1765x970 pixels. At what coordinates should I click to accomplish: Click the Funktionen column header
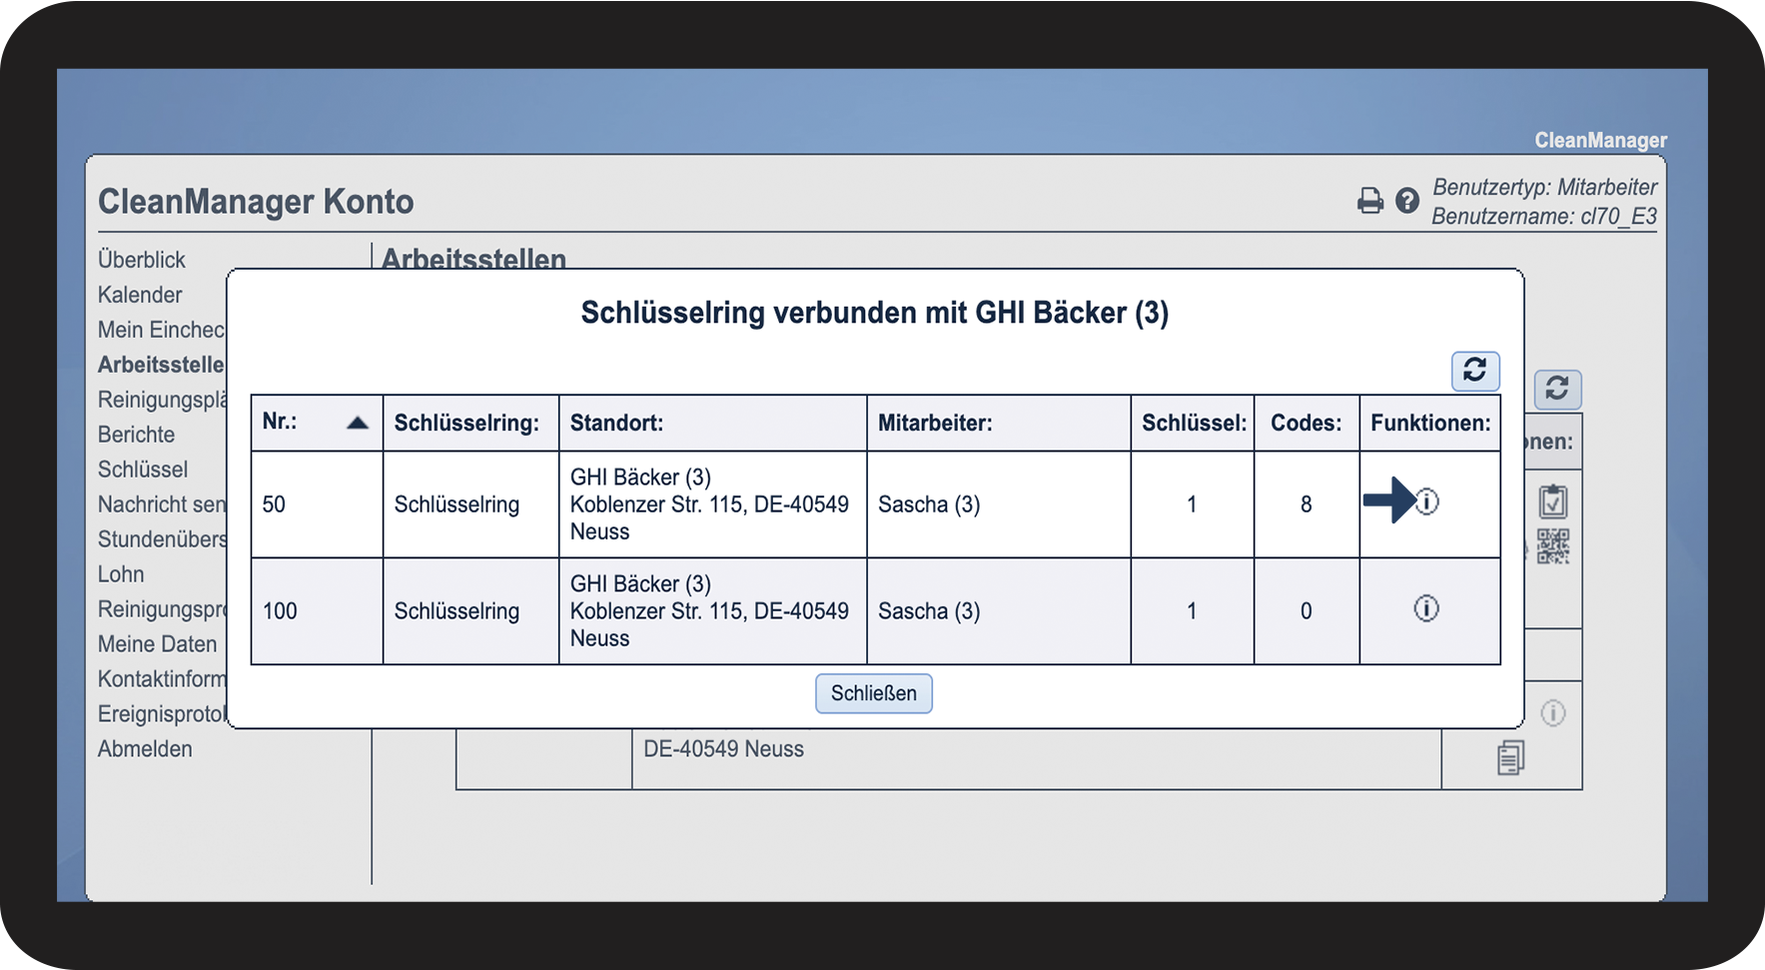1430,423
